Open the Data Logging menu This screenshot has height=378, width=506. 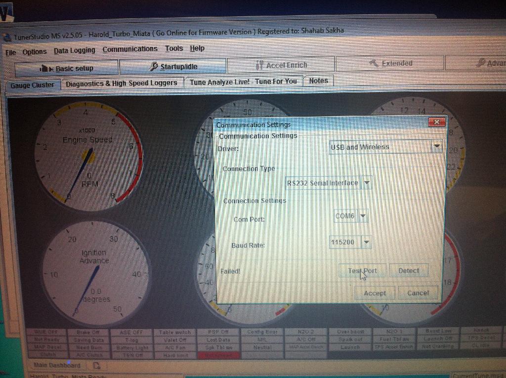(74, 50)
